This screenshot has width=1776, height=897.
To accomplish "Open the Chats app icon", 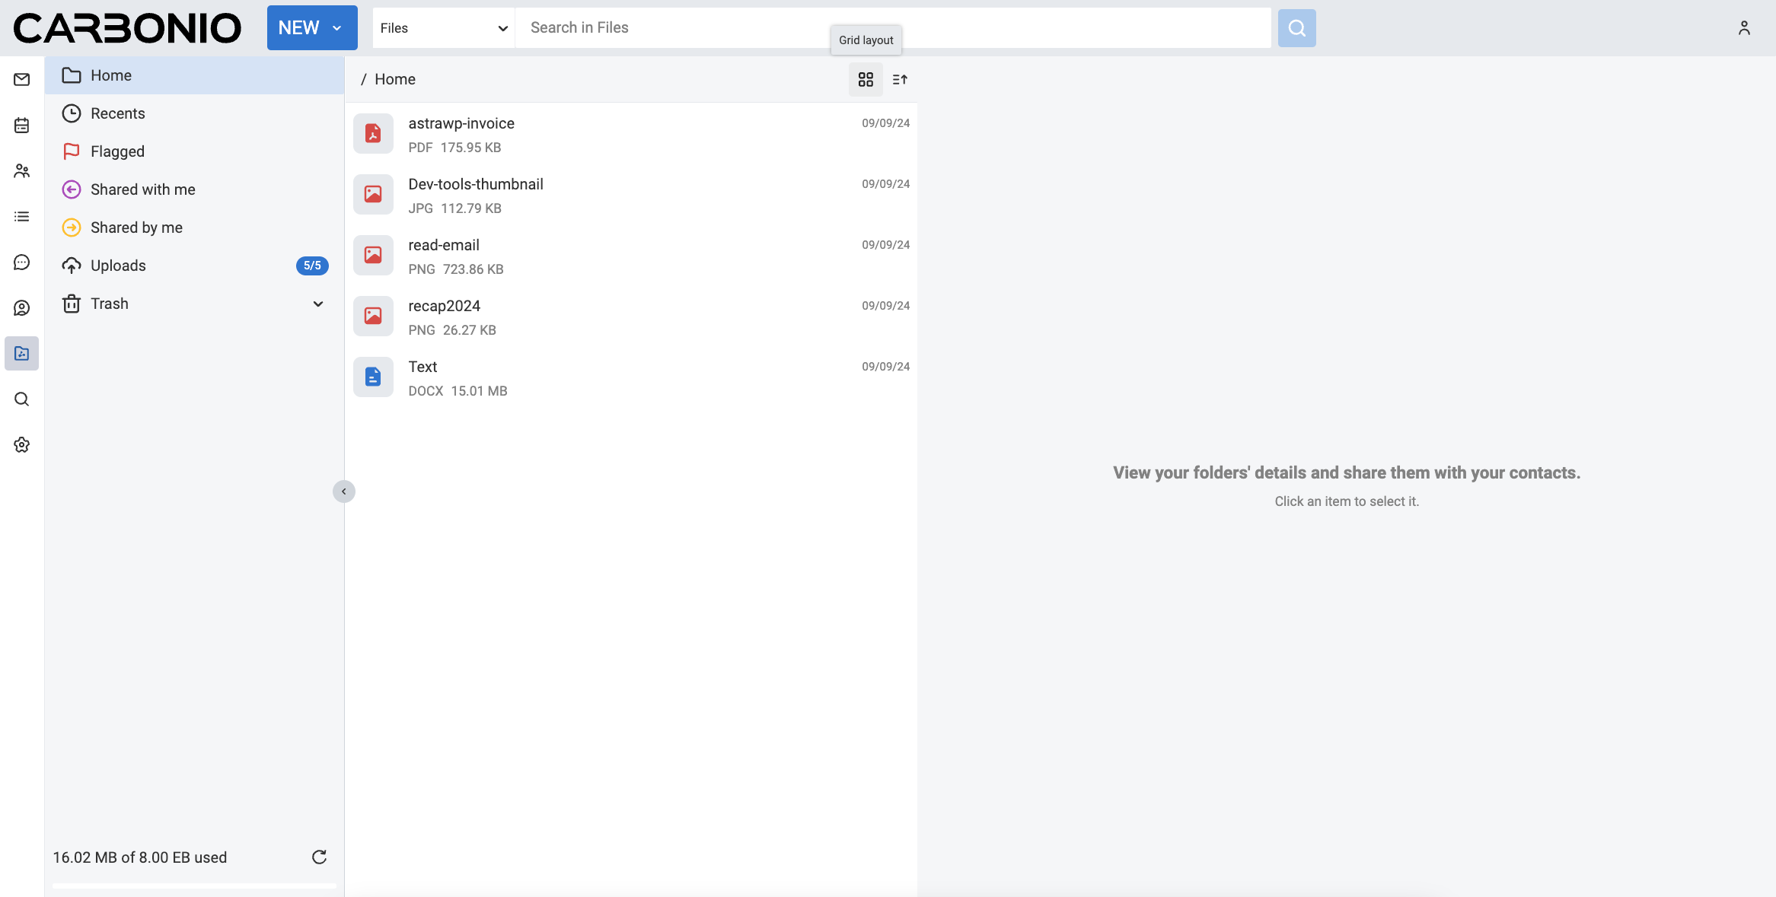I will [x=21, y=262].
